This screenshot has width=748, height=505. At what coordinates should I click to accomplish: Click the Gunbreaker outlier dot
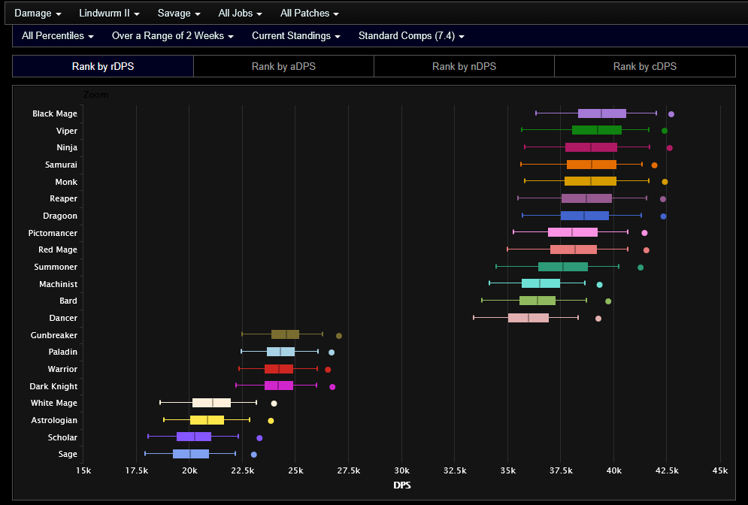[x=339, y=336]
